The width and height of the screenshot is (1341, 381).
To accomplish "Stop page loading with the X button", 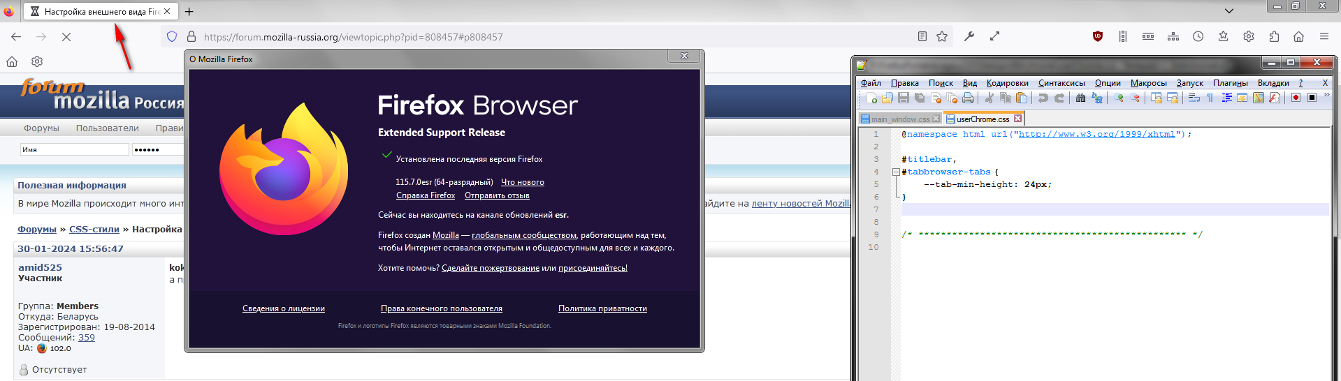I will point(66,36).
